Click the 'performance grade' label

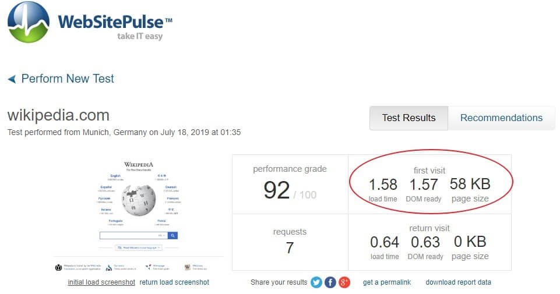coord(290,169)
